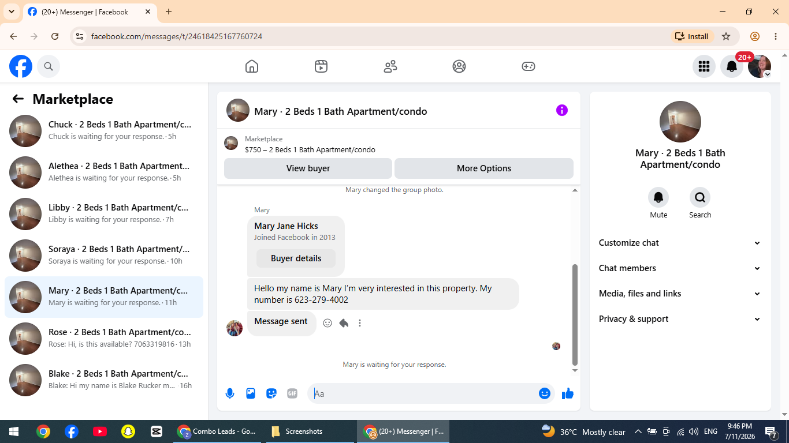Send a voice clip via microphone icon
Screen dimensions: 789x443
point(230,393)
